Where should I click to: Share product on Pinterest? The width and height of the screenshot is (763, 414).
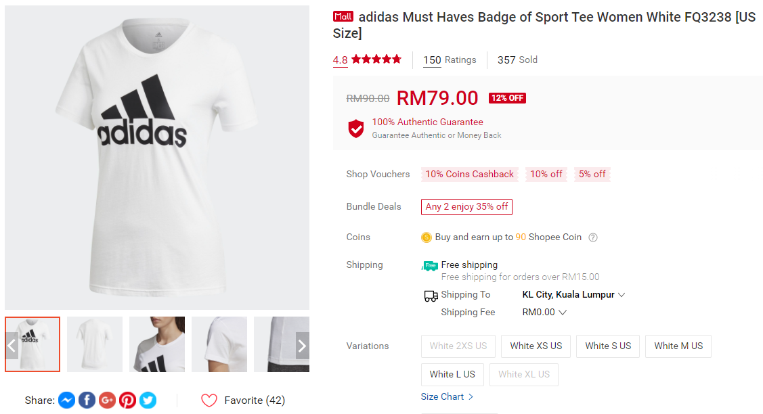[x=127, y=400]
